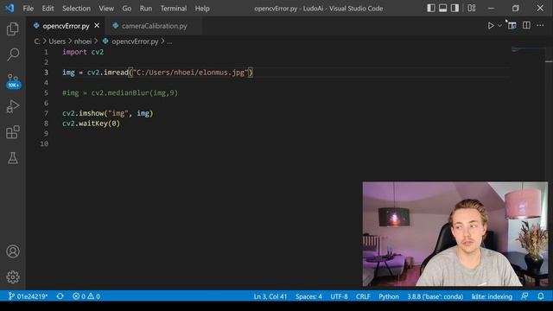Screen dimensions: 553x311
Task: Open the Manage gear settings
Action: 13,277
